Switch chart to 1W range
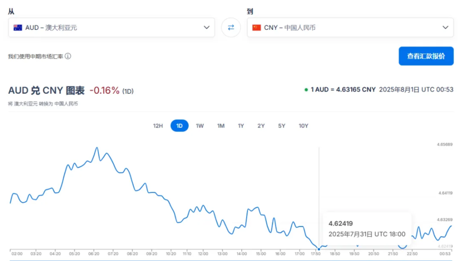460x261 pixels. (200, 126)
